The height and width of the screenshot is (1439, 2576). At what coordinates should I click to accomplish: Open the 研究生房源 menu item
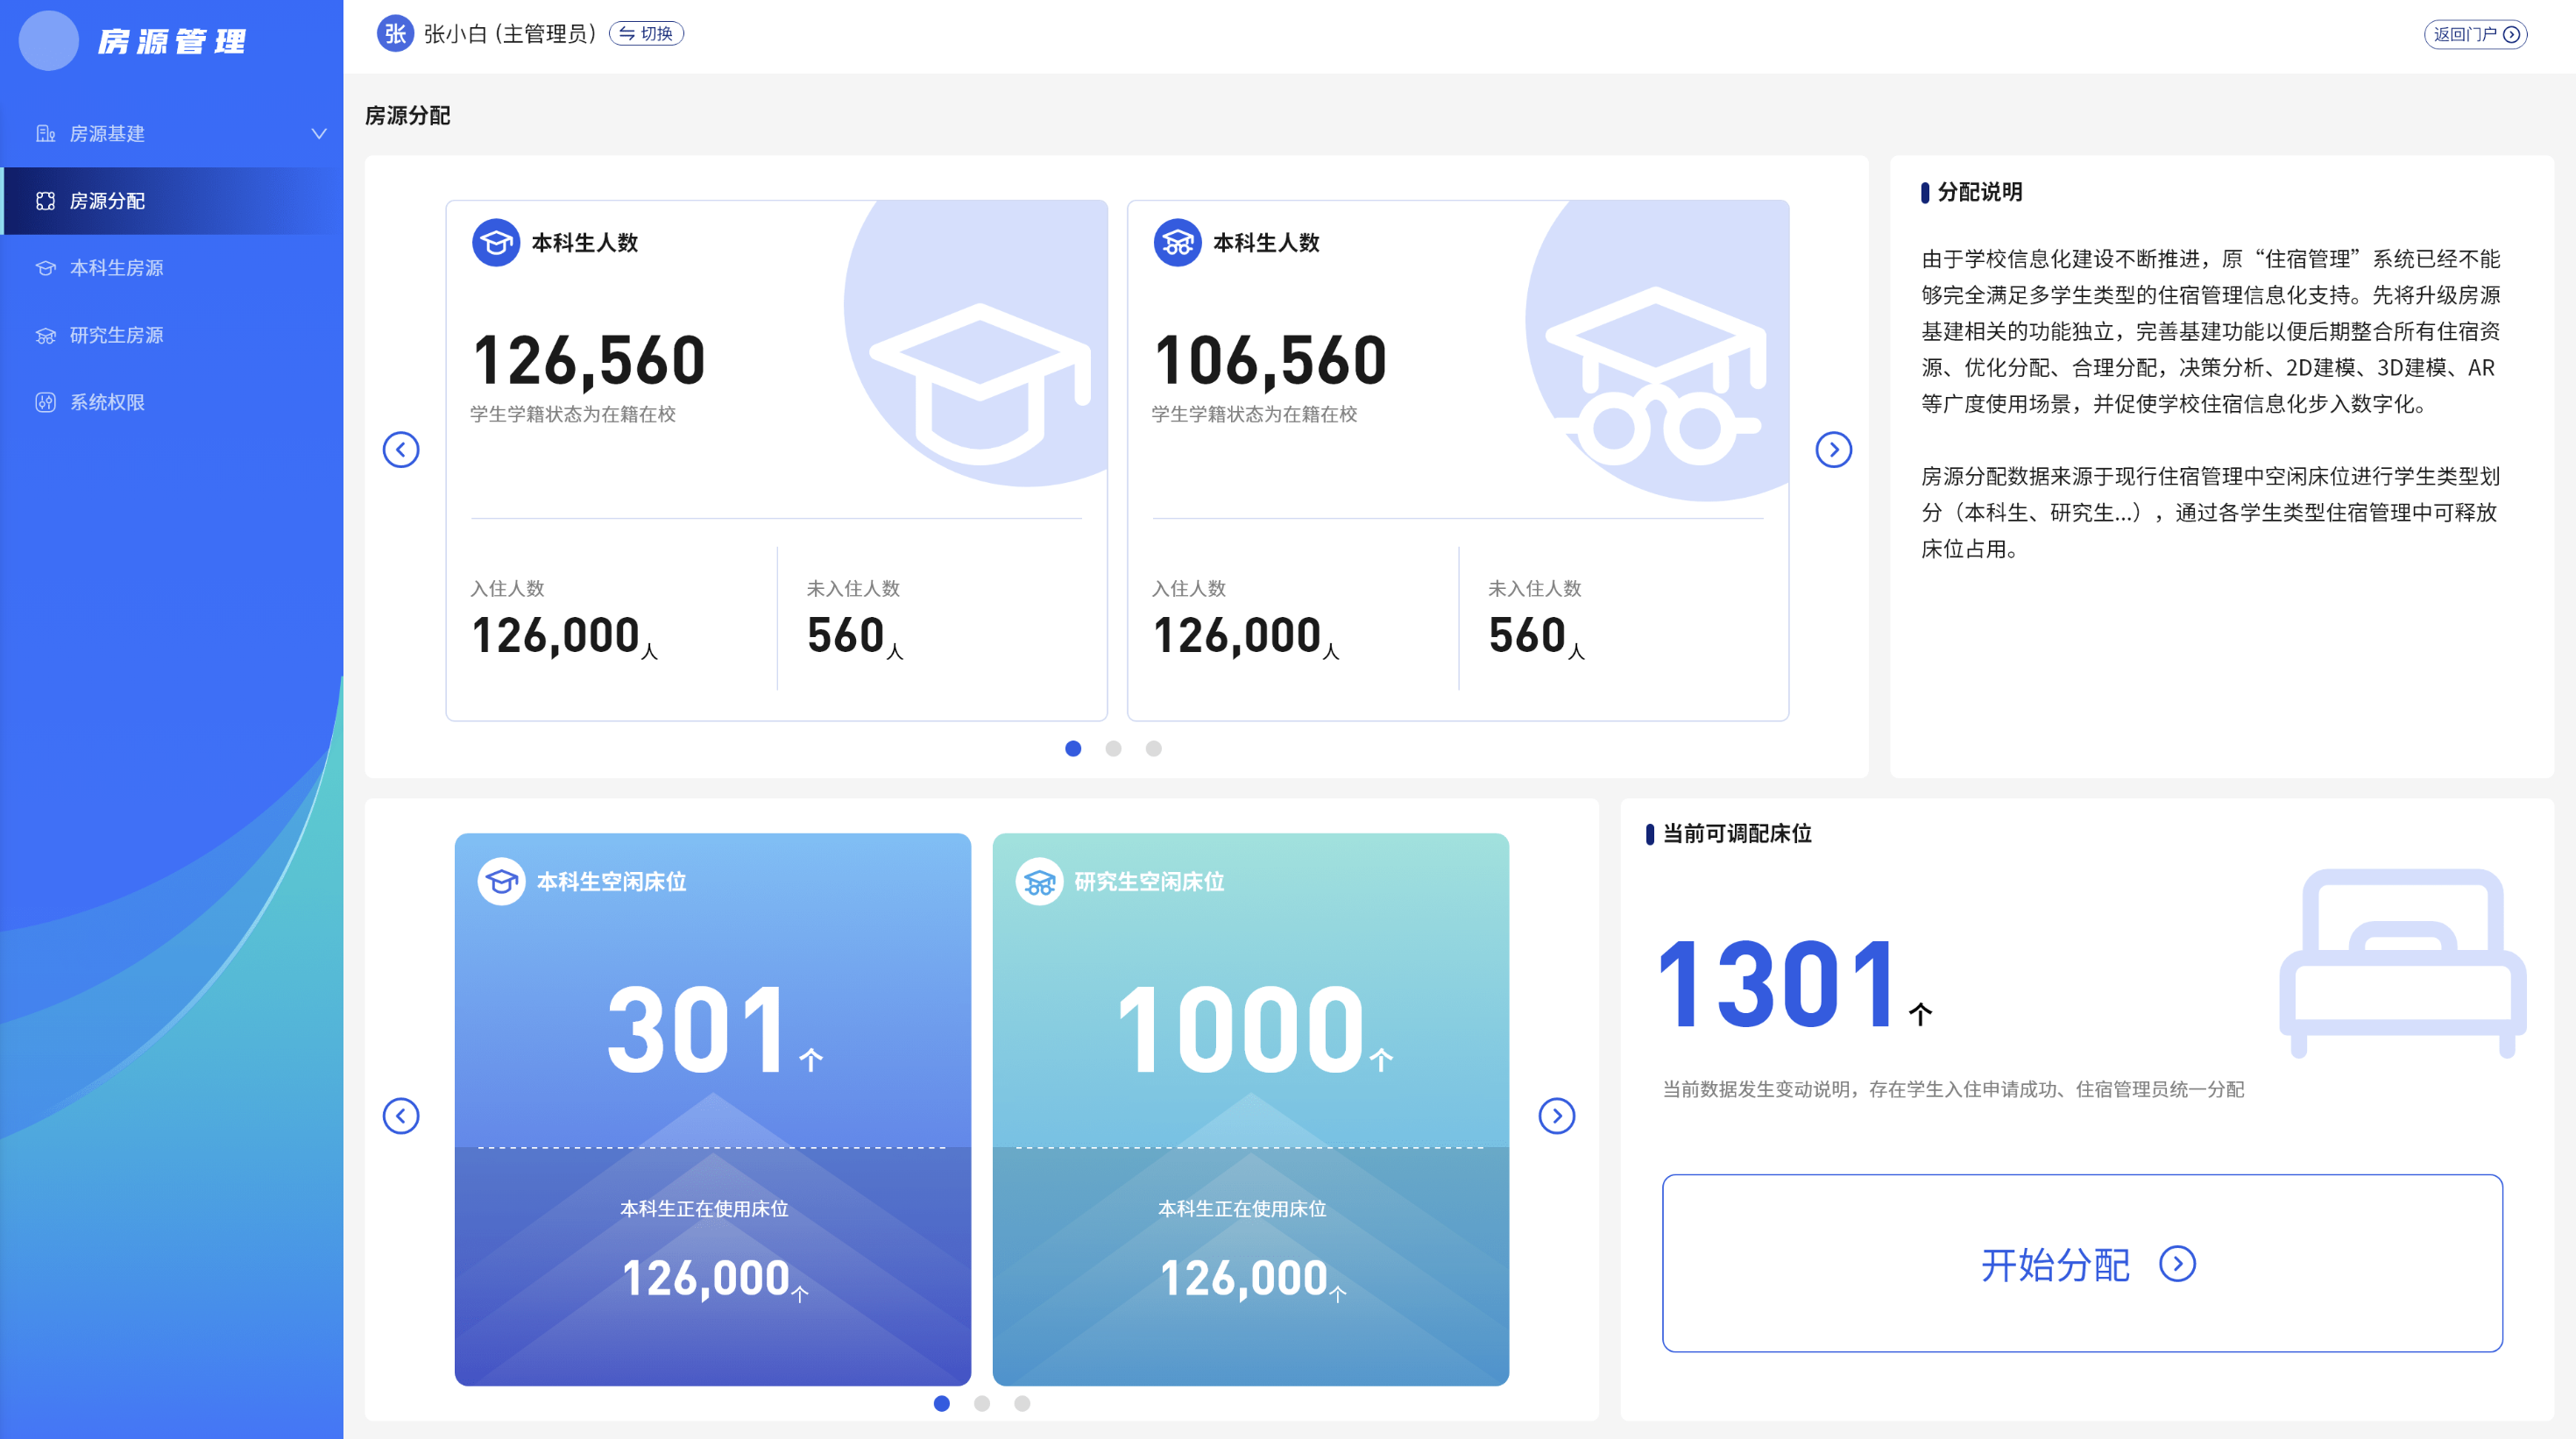[172, 334]
